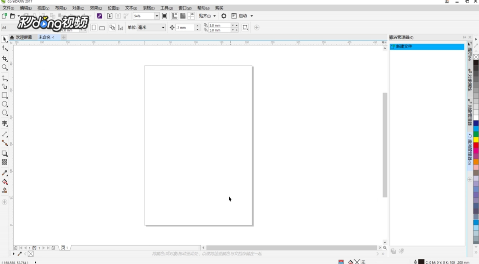The height and width of the screenshot is (264, 479).
Task: Select the Drop Shadow tool
Action: pyautogui.click(x=4, y=153)
